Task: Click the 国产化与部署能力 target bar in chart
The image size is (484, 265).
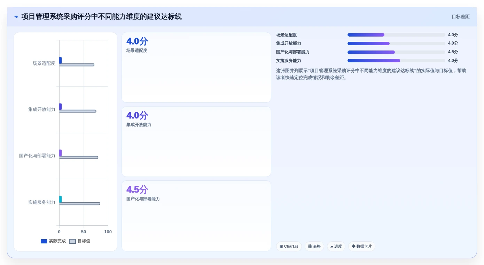Action: pyautogui.click(x=79, y=157)
